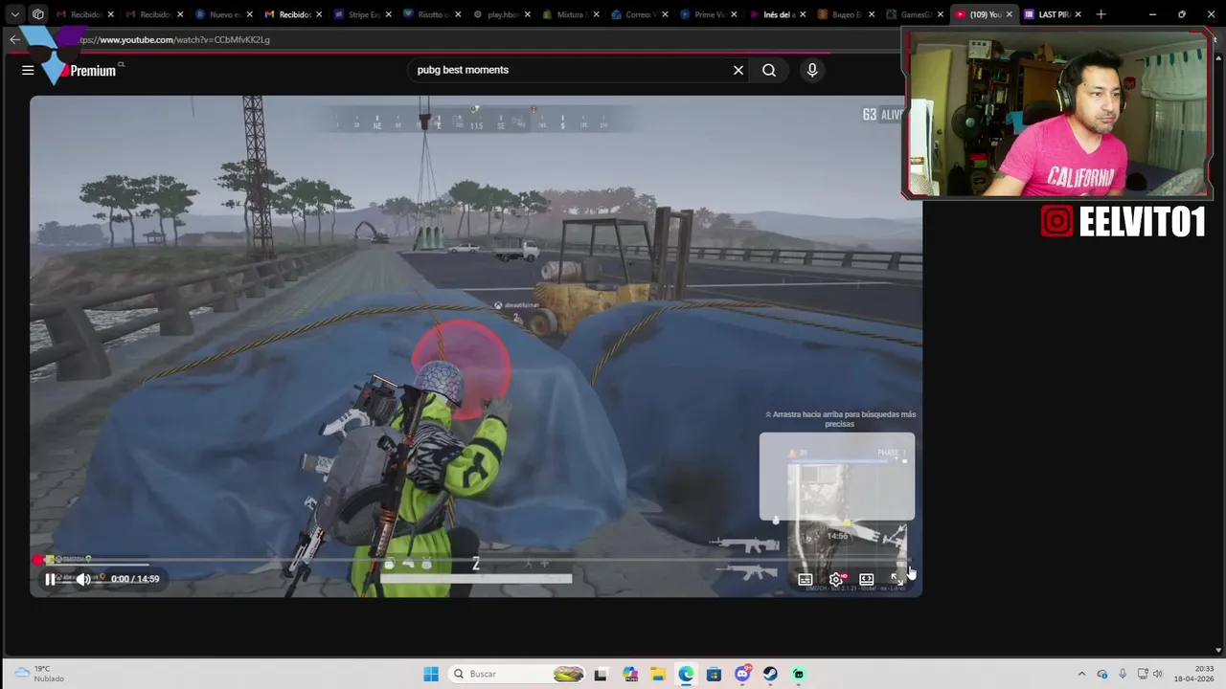
Task: Open the system volume tray icon
Action: tap(1157, 674)
